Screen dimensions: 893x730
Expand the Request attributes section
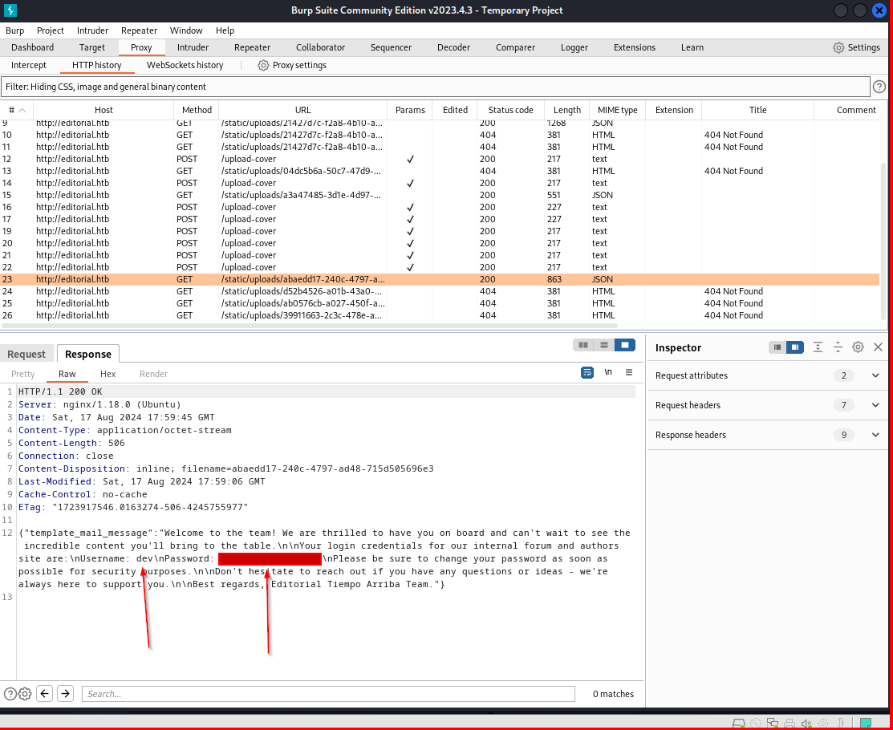pos(767,375)
